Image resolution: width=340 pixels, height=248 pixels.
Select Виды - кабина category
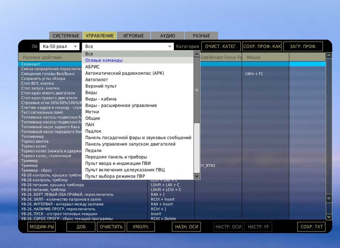pos(138,99)
